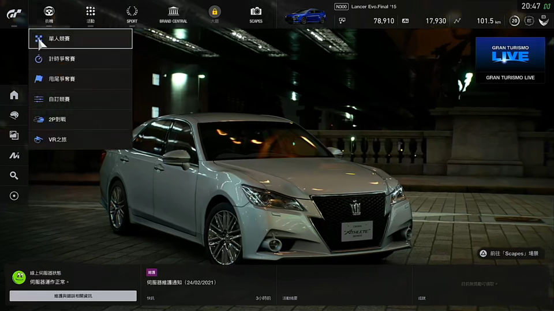554x311 pixels.
Task: Click the VR headset icon beside VR之旅
Action: coord(39,140)
